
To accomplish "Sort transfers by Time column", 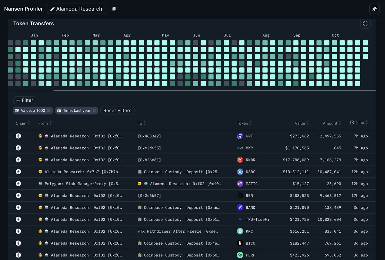I will (x=359, y=123).
